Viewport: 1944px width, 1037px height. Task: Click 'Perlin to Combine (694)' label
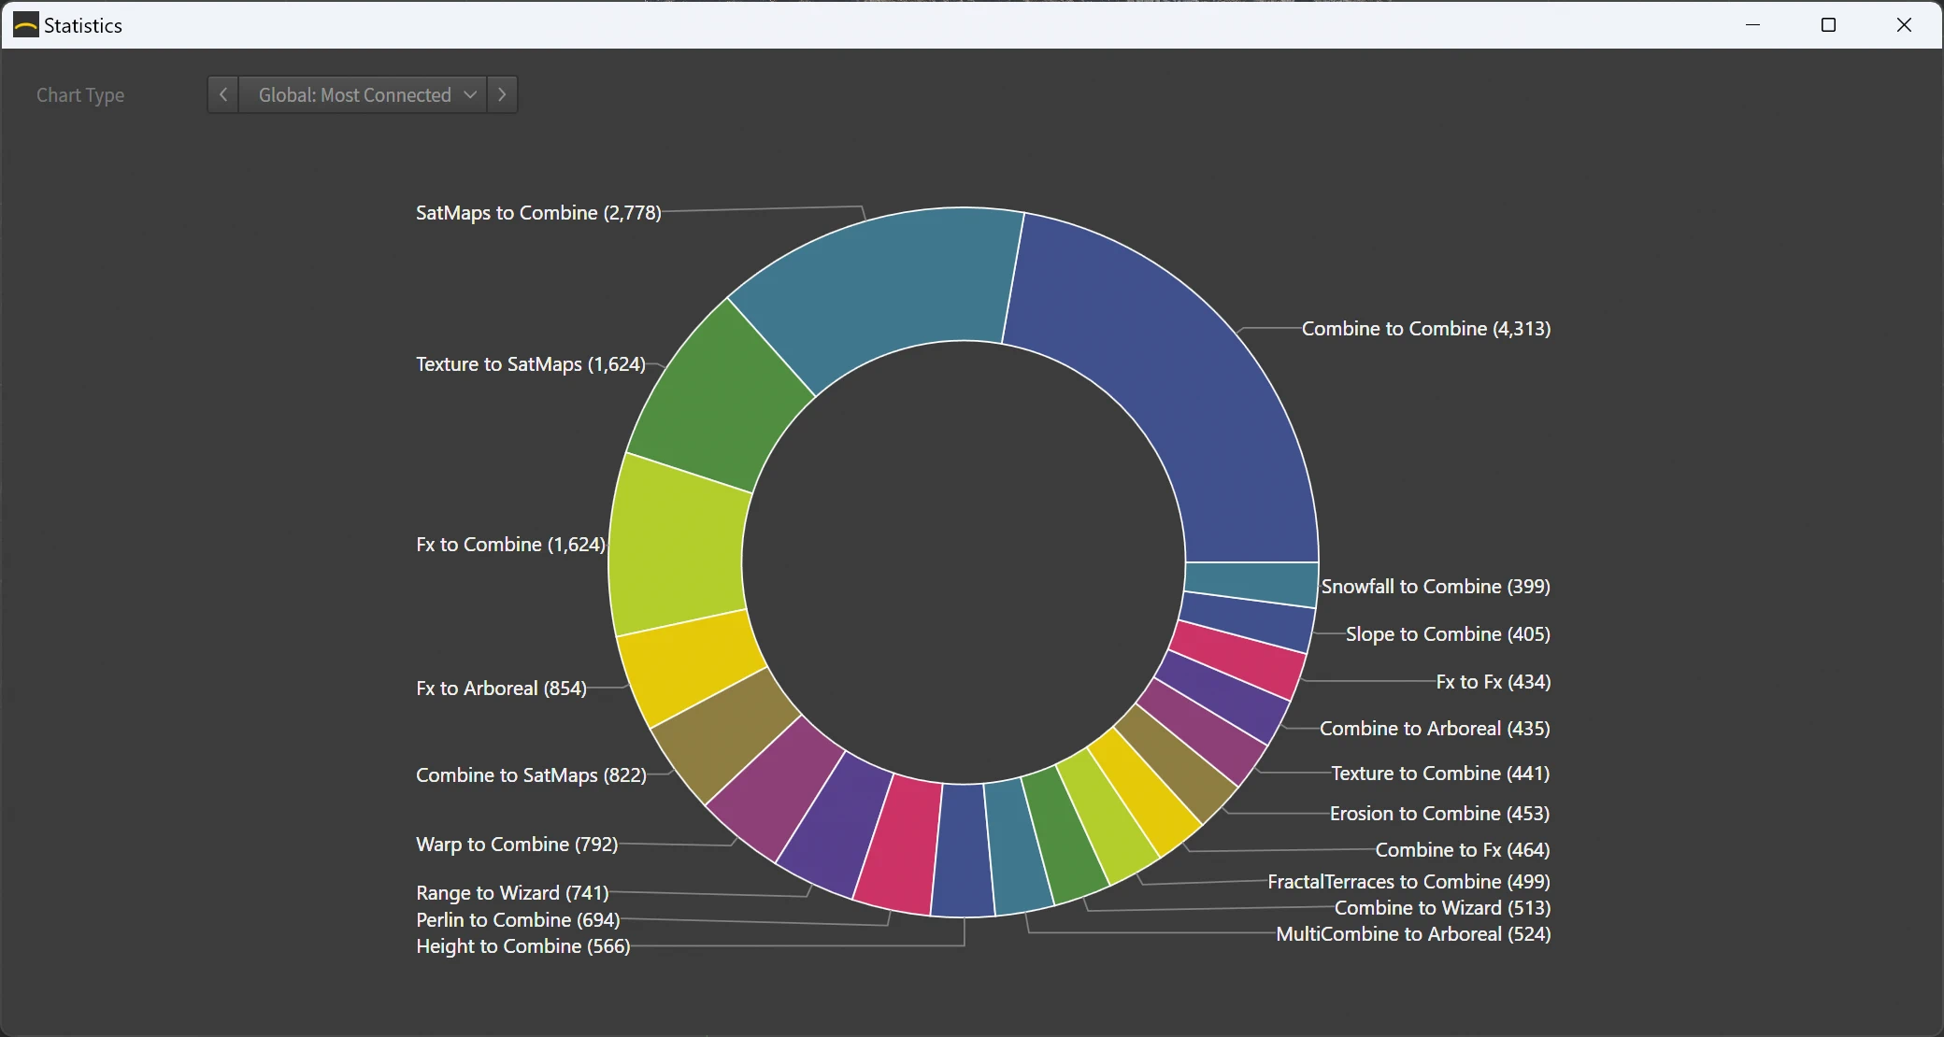518,920
